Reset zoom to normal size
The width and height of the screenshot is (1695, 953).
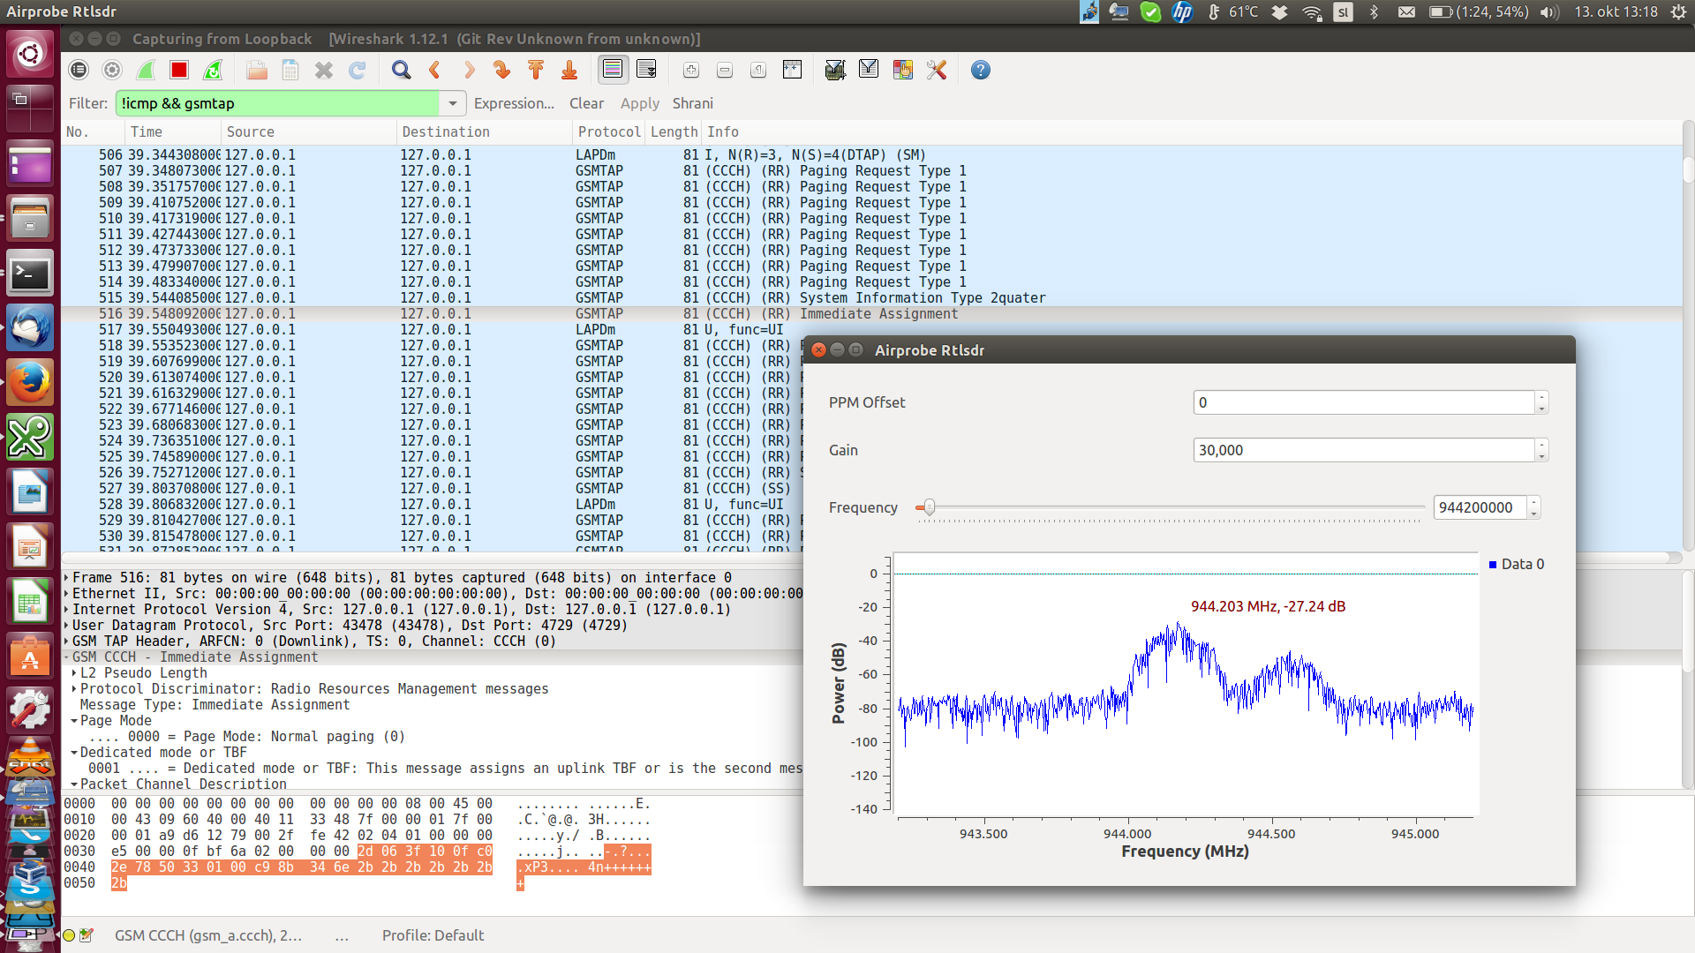758,70
